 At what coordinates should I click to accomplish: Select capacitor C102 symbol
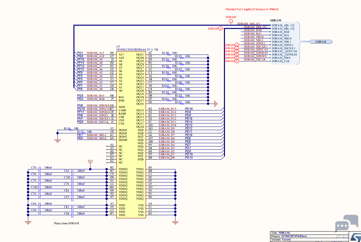(x=40, y=189)
